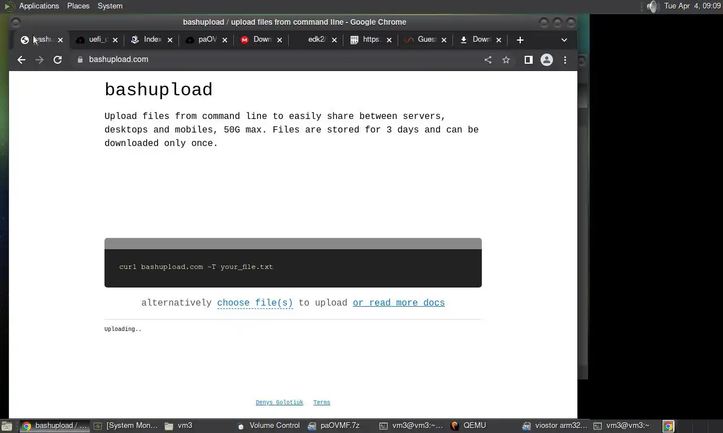Click the Uploading.. status text
The image size is (723, 433).
coord(123,329)
